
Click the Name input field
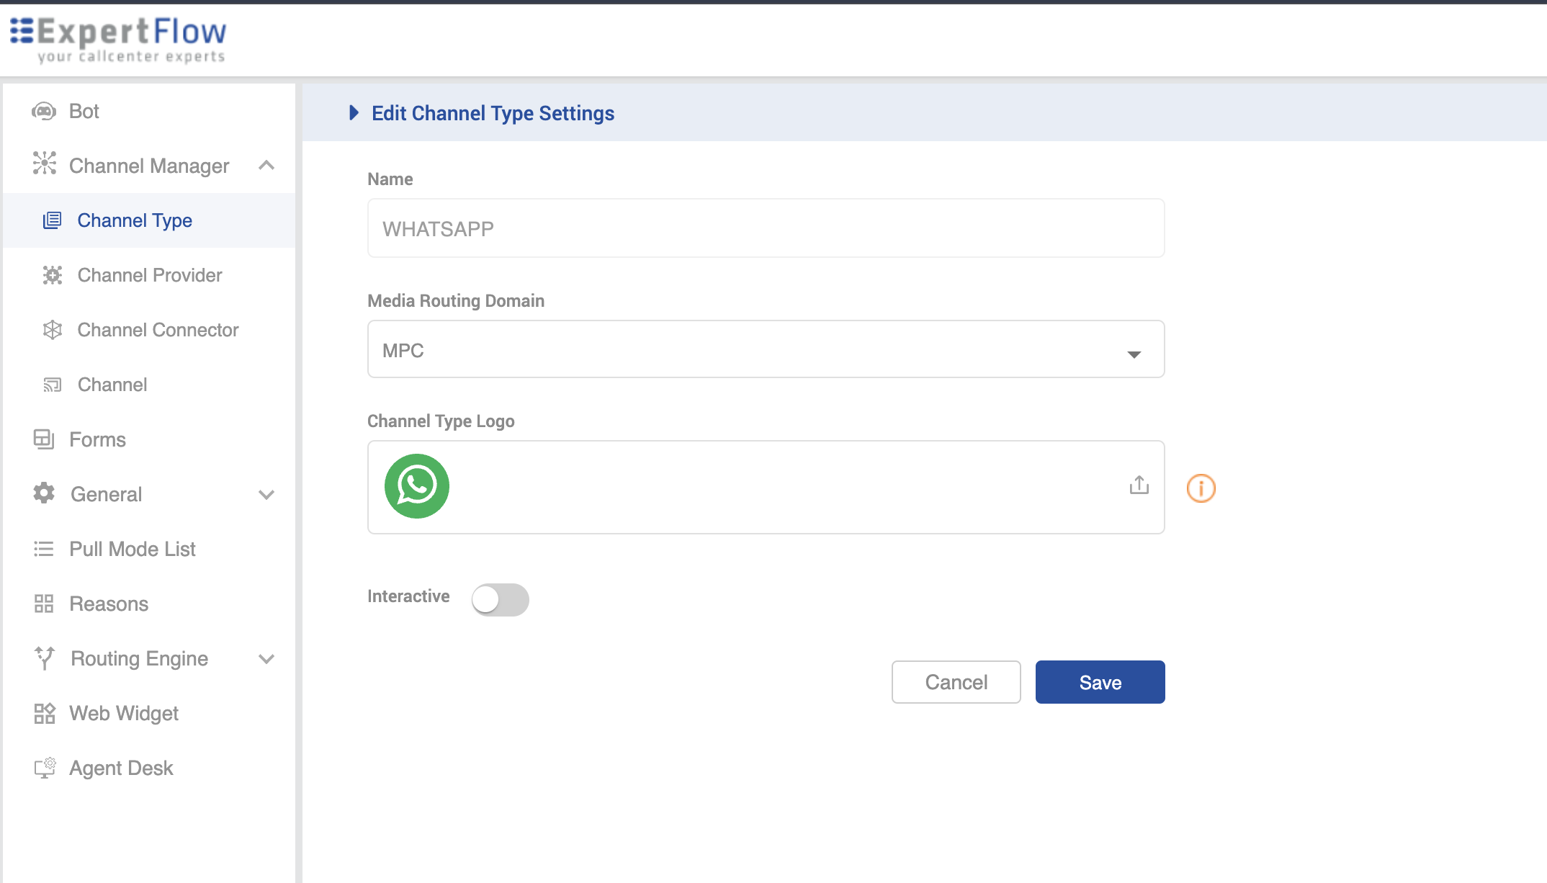click(x=765, y=229)
